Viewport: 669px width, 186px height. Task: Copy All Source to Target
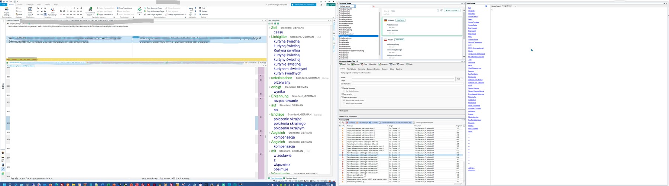pos(155,11)
